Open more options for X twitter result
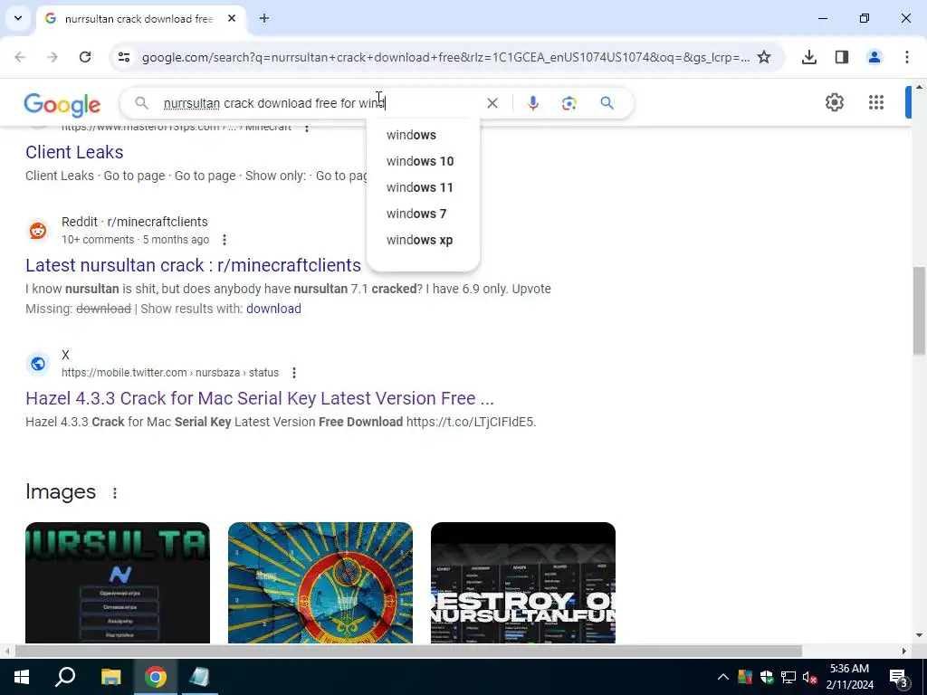 [x=294, y=373]
